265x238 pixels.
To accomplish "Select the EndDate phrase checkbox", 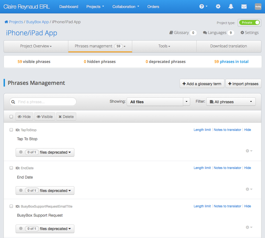I will point(11,168).
